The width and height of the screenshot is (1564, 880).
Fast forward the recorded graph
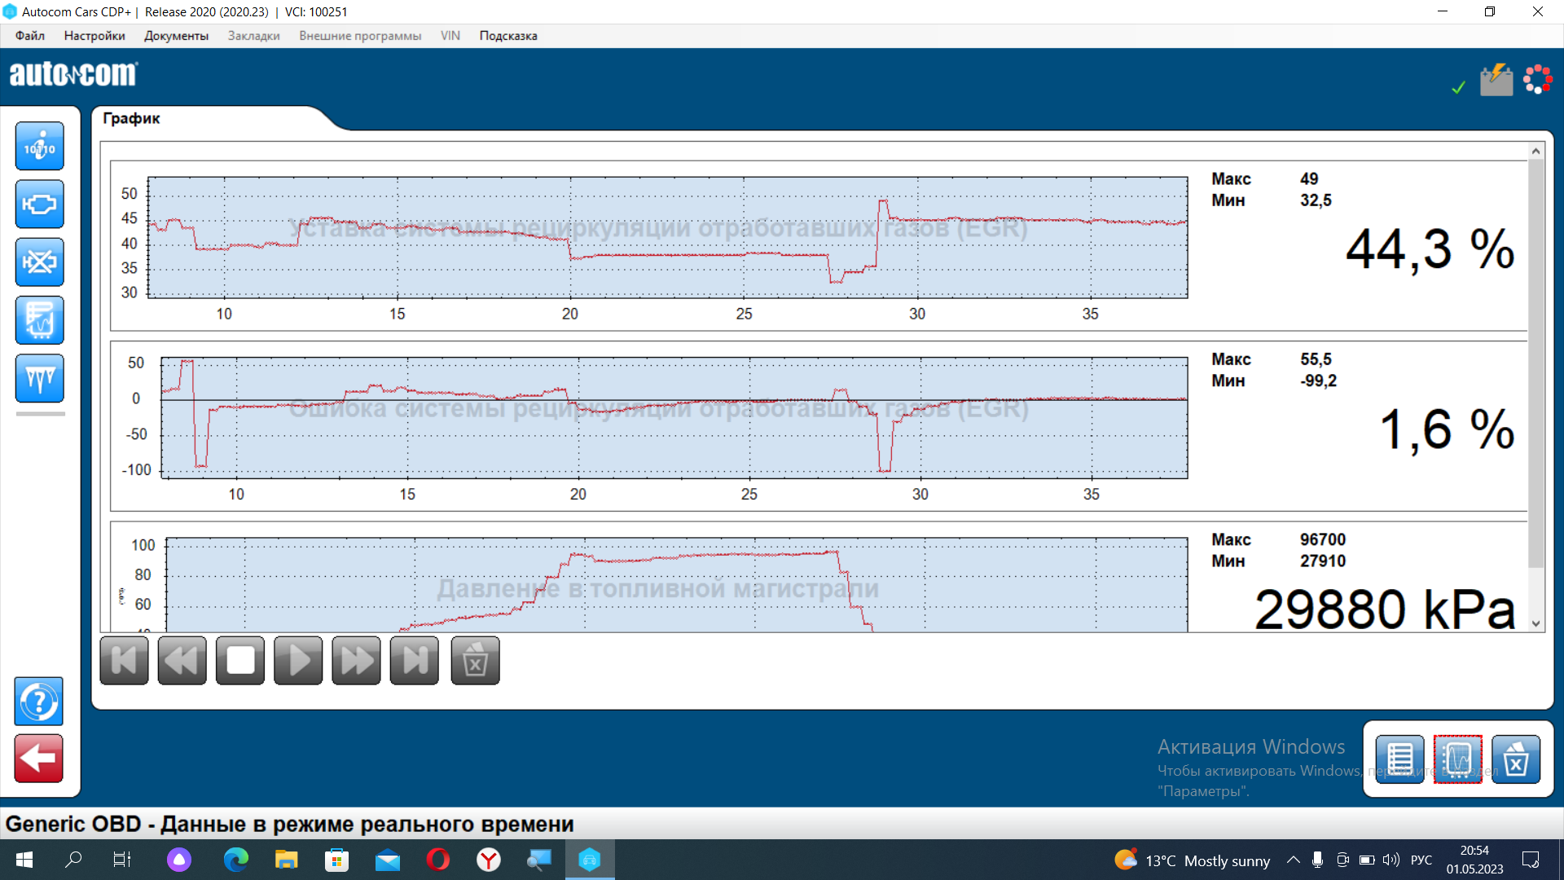click(x=356, y=660)
